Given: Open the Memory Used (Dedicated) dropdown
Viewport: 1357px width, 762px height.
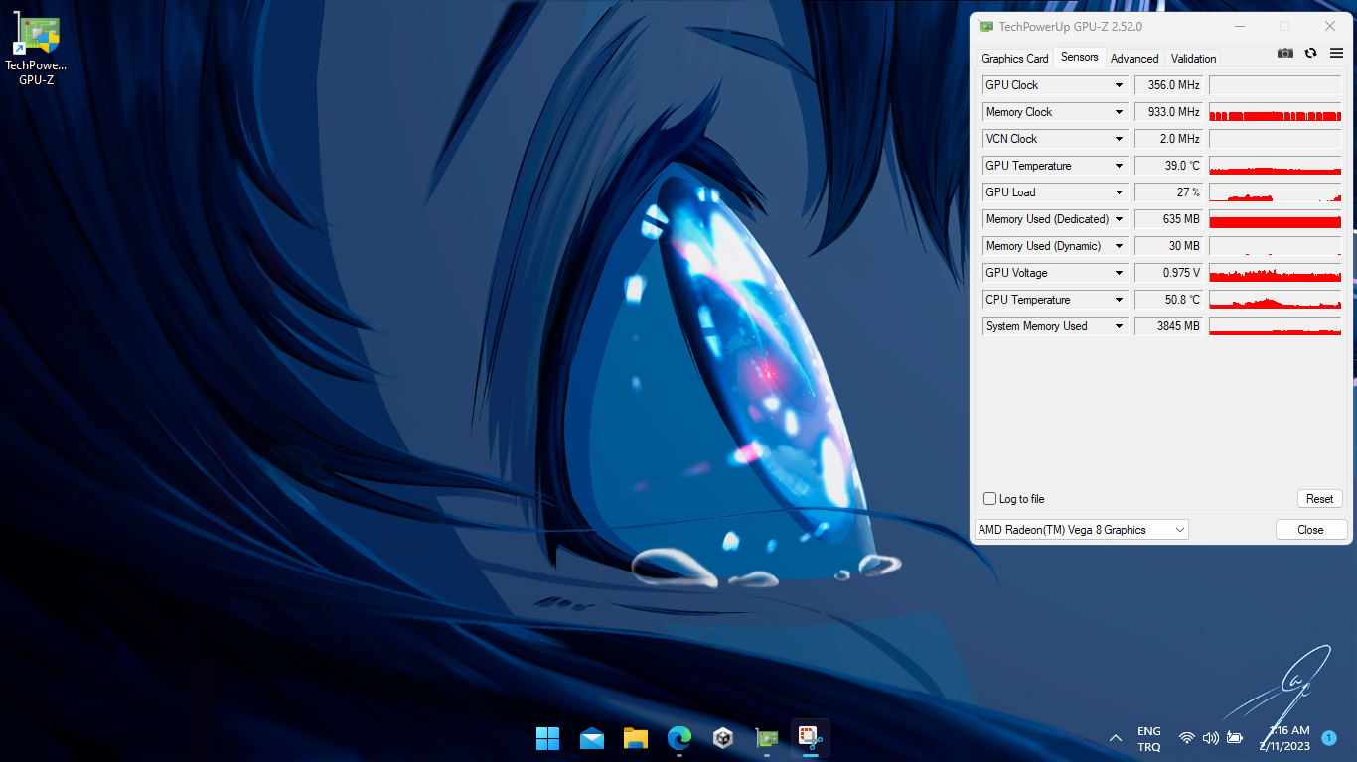Looking at the screenshot, I should 1120,219.
